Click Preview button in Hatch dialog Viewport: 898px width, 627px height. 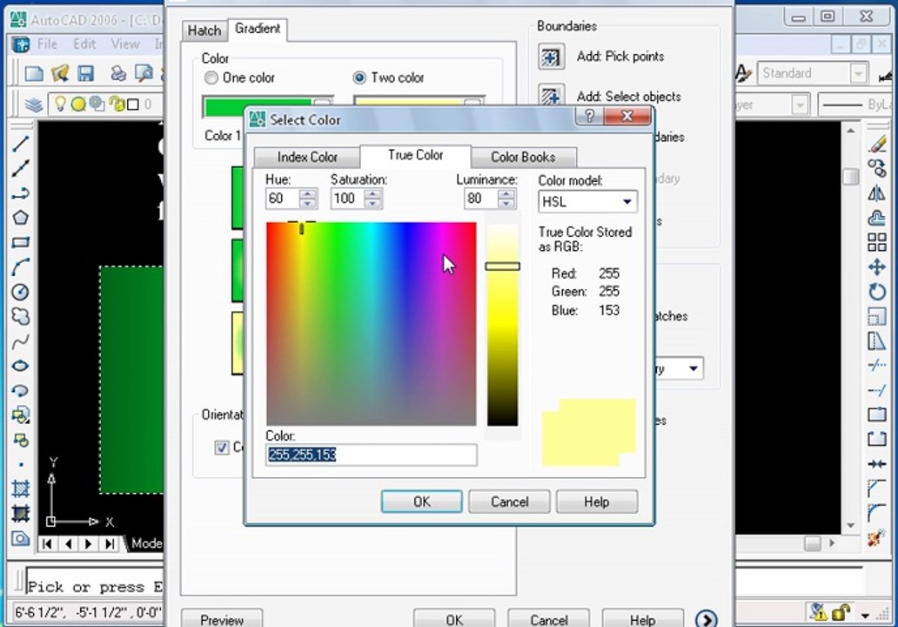pyautogui.click(x=222, y=619)
